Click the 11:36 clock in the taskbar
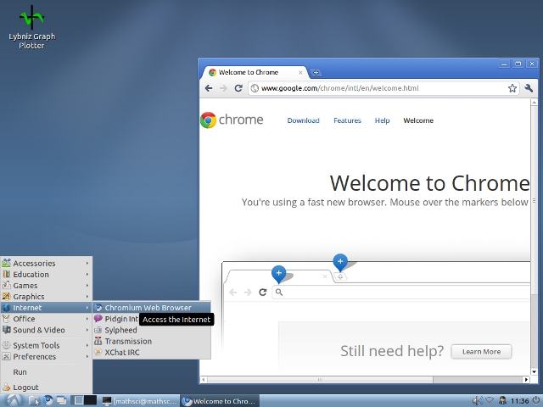 (x=519, y=401)
